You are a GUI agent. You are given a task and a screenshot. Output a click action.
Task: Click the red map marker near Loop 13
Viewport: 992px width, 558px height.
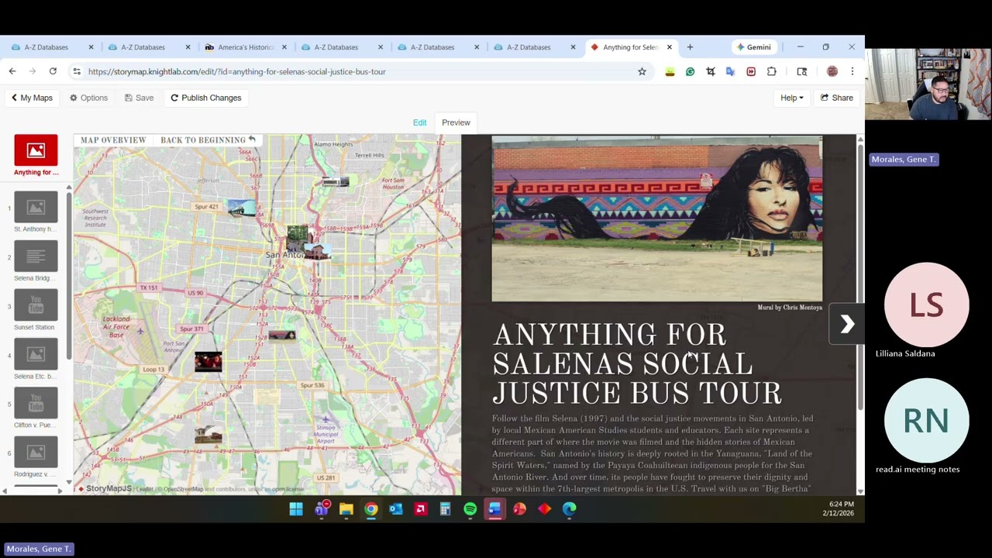[x=208, y=362]
